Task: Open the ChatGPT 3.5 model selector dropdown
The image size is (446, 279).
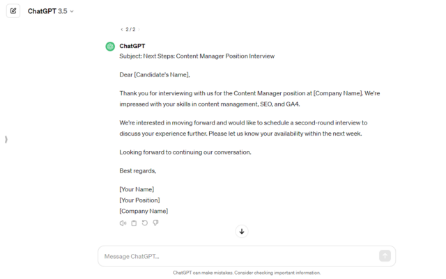Action: tap(51, 11)
